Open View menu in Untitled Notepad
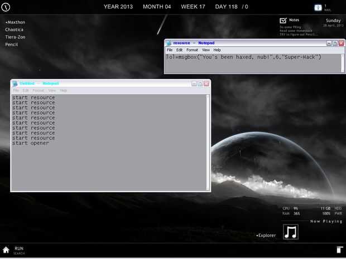The image size is (346, 259). 52,91
